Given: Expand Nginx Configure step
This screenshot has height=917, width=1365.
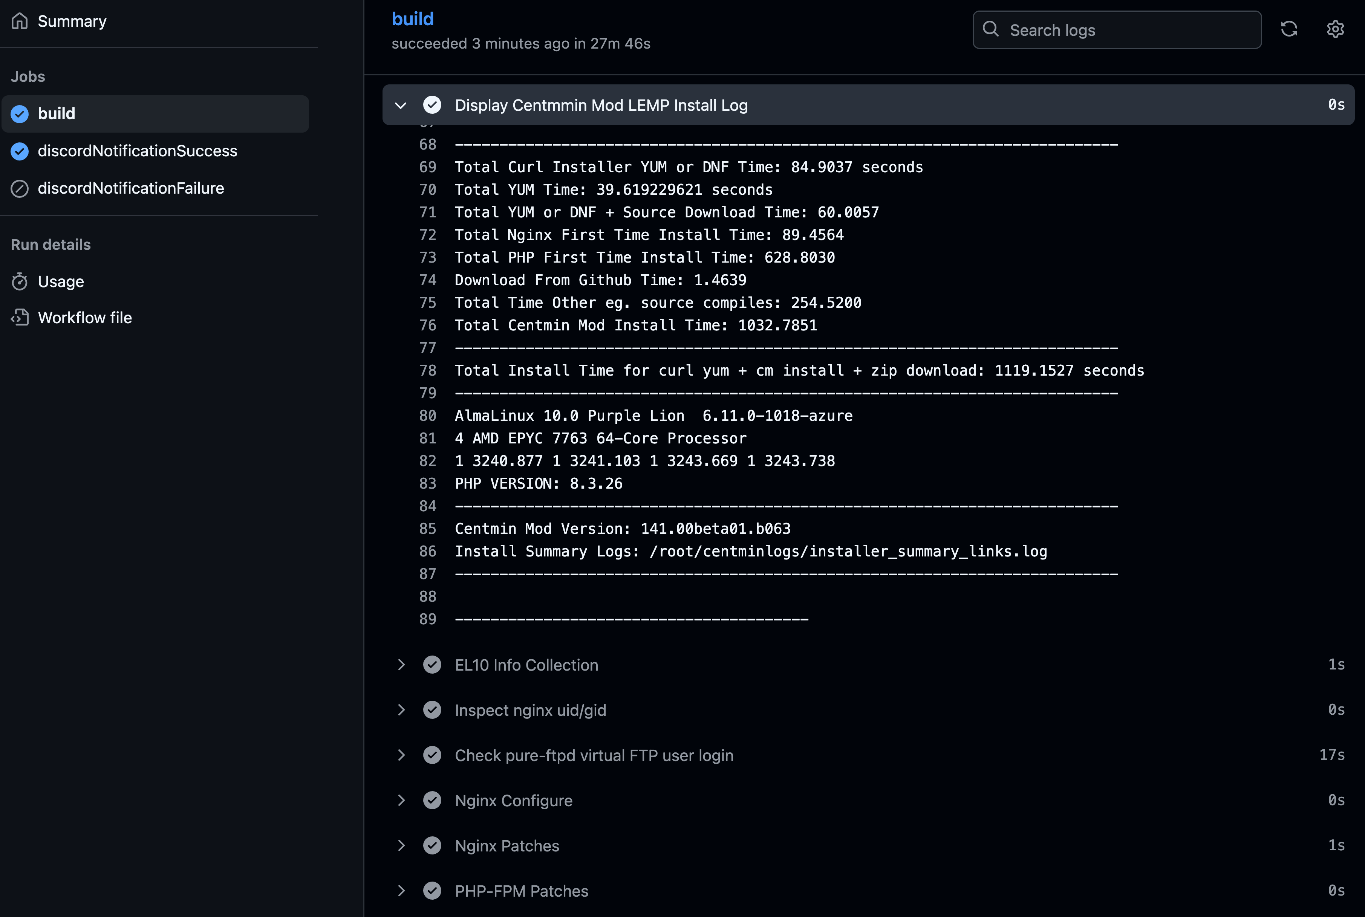Looking at the screenshot, I should 401,800.
